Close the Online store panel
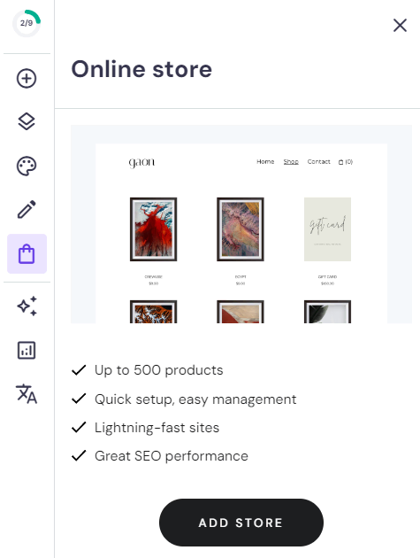This screenshot has width=420, height=558. 400,26
